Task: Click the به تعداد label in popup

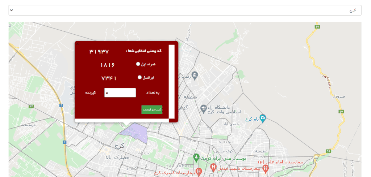Action: (x=153, y=92)
